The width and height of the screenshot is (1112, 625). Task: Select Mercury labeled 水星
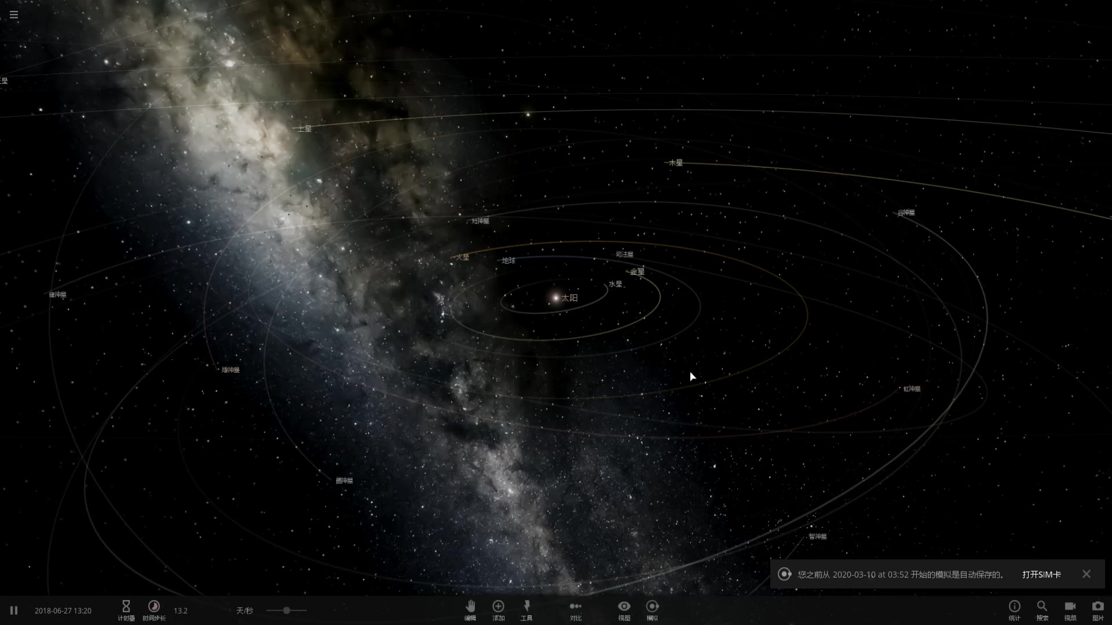(x=615, y=284)
